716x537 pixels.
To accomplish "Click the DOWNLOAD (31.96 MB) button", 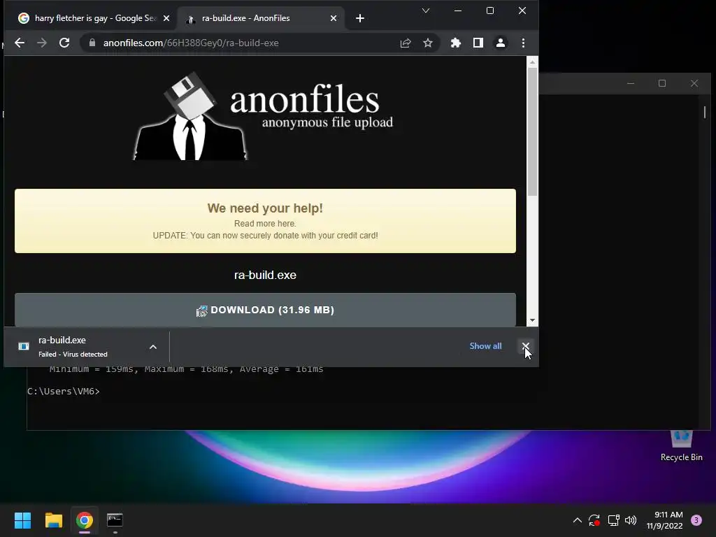I will pos(265,310).
